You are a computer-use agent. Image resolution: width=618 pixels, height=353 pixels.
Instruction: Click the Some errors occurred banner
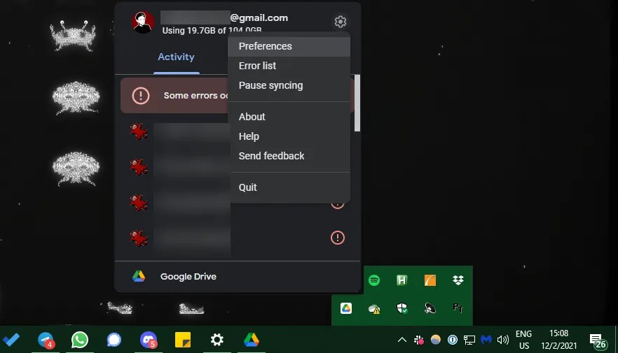(x=174, y=96)
